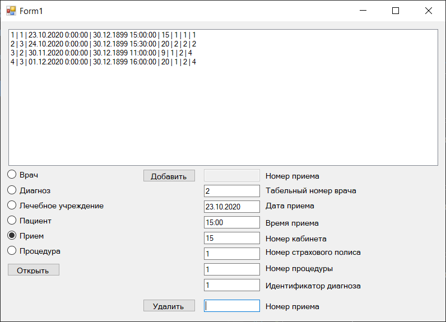The width and height of the screenshot is (446, 322).
Task: Click the Добавить button
Action: pos(169,176)
